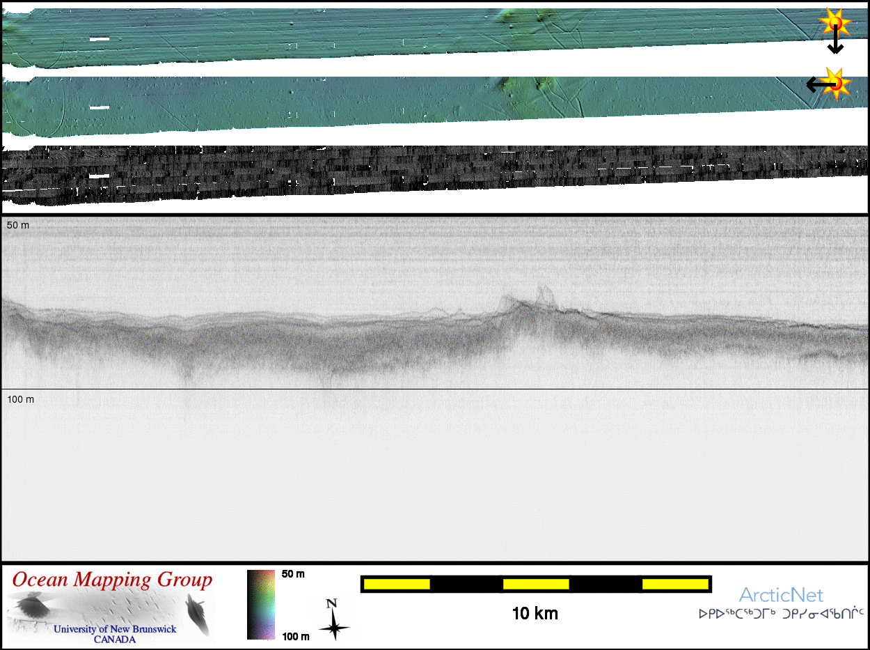Click the sun icon with left-pointing arrow
The width and height of the screenshot is (870, 650).
point(838,84)
